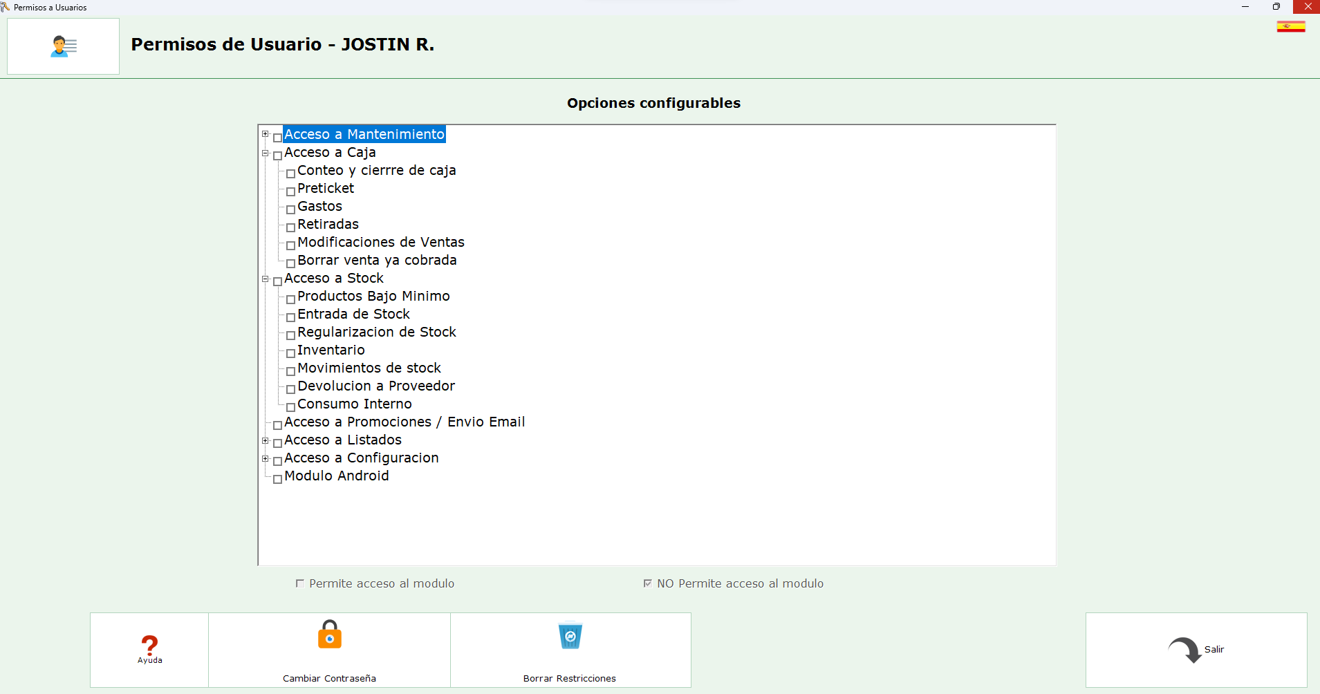Click the orange padlock Cambiar Contraseña icon
This screenshot has height=694, width=1320.
pos(329,635)
